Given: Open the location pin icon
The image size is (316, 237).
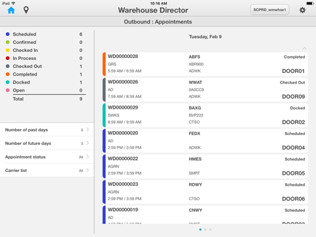Looking at the screenshot, I should (26, 10).
